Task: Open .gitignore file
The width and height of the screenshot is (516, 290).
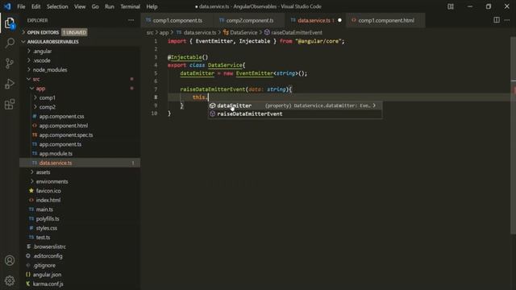Action: (x=44, y=265)
